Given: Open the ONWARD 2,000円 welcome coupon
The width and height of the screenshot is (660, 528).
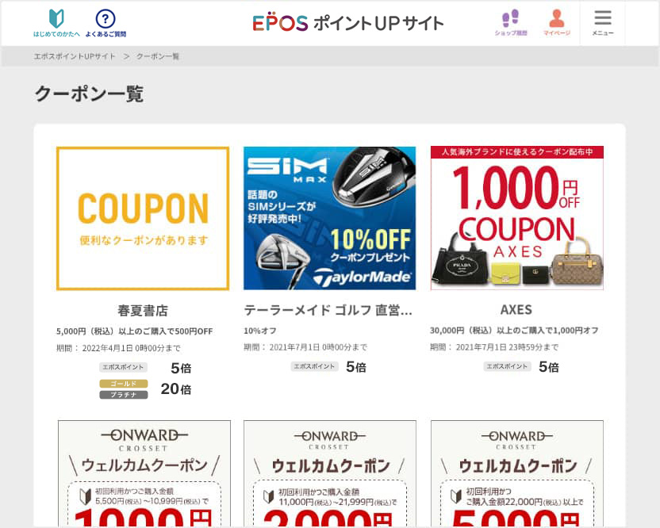Looking at the screenshot, I should [330, 473].
